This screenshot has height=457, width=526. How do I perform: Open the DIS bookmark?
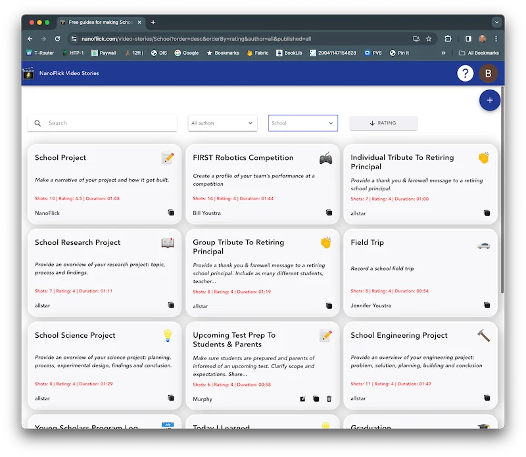[158, 53]
